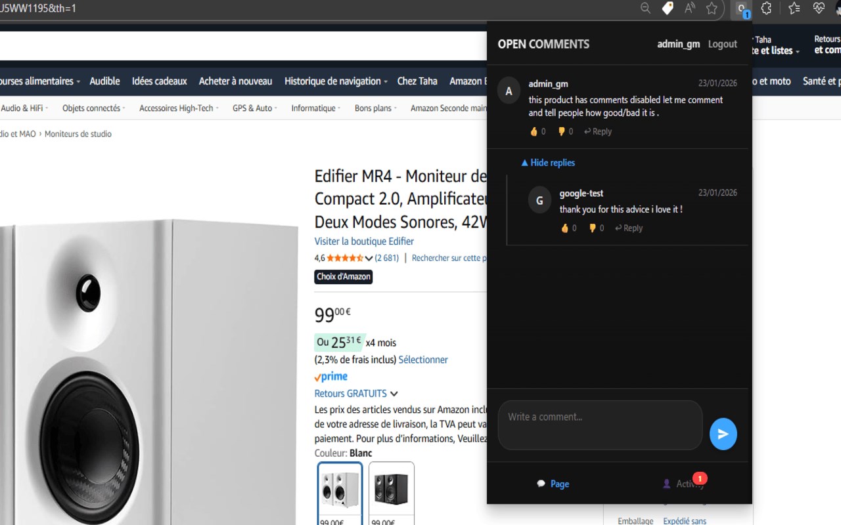Click admin_gm's avatar circle labeled A
This screenshot has width=841, height=525.
click(509, 91)
